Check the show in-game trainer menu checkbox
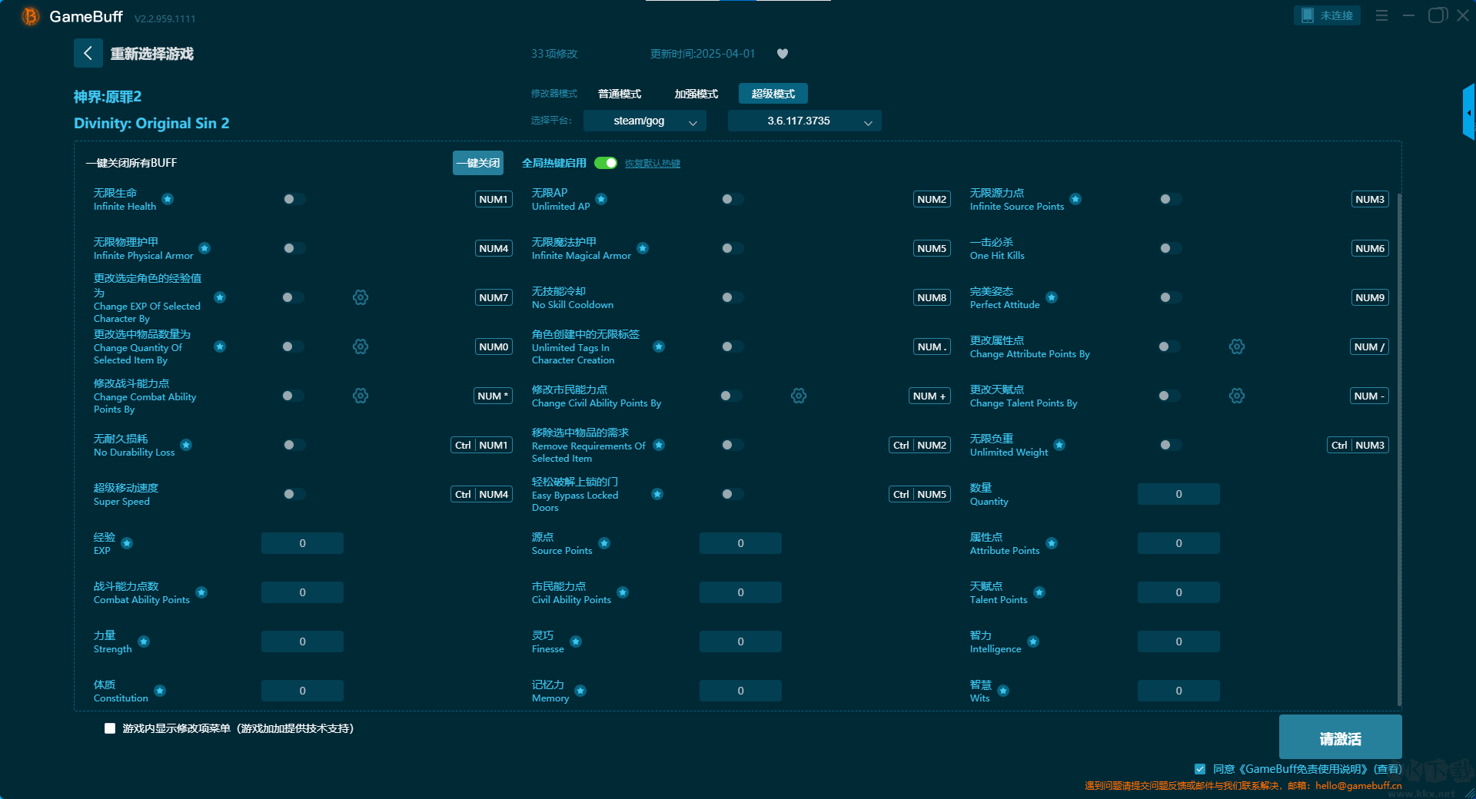The height and width of the screenshot is (799, 1476). click(x=110, y=728)
